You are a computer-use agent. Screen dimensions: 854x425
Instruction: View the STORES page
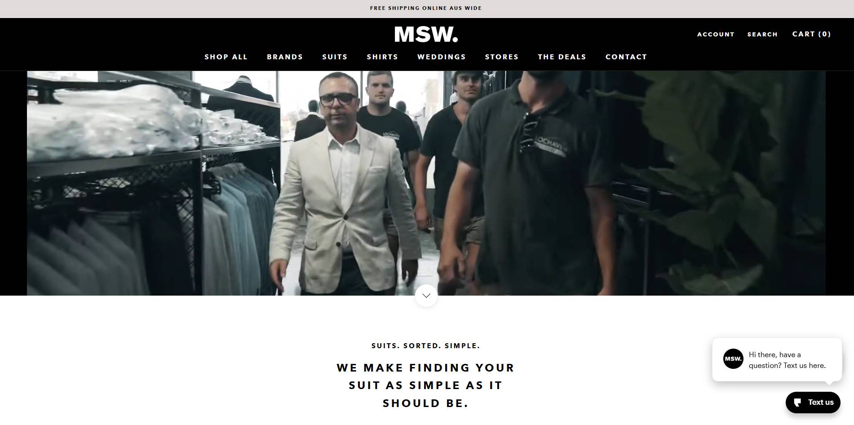click(502, 57)
